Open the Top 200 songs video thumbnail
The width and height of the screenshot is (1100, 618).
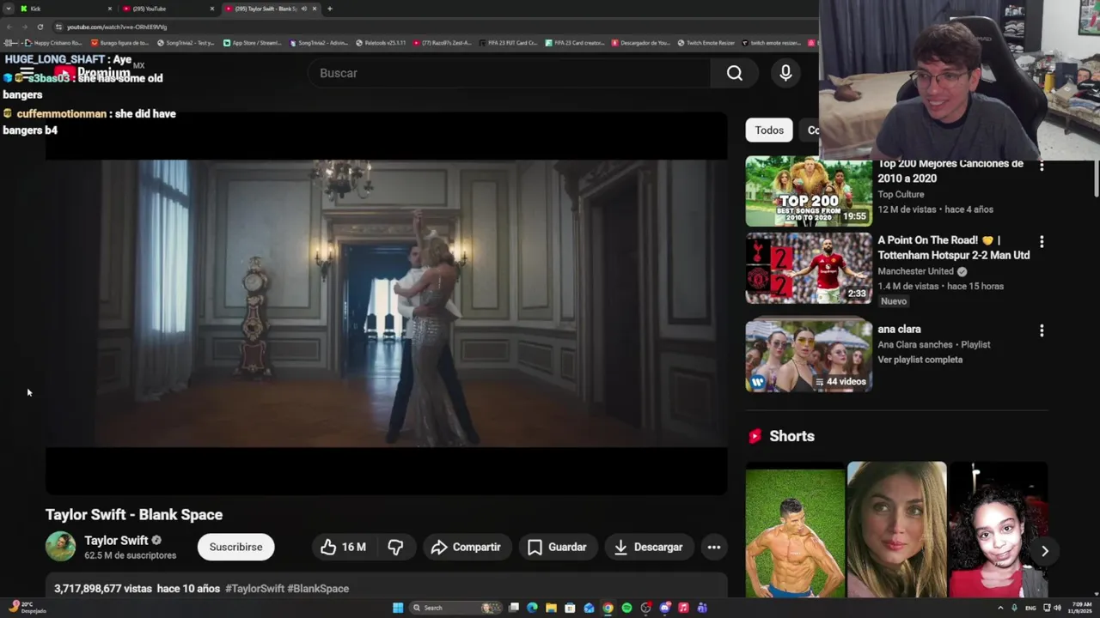809,191
